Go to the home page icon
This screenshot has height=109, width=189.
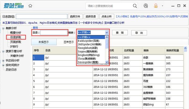point(30,6)
